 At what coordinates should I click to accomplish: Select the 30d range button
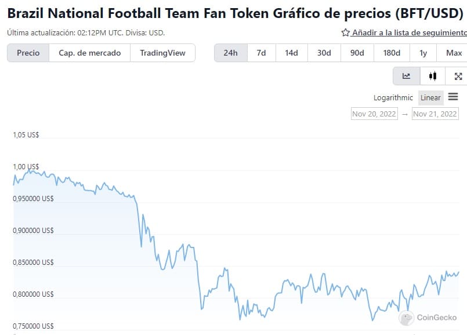(x=324, y=53)
